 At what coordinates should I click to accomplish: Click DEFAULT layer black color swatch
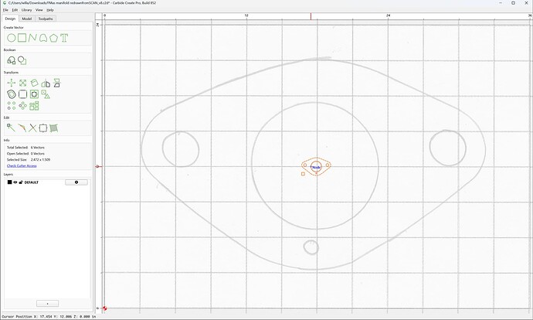click(9, 182)
